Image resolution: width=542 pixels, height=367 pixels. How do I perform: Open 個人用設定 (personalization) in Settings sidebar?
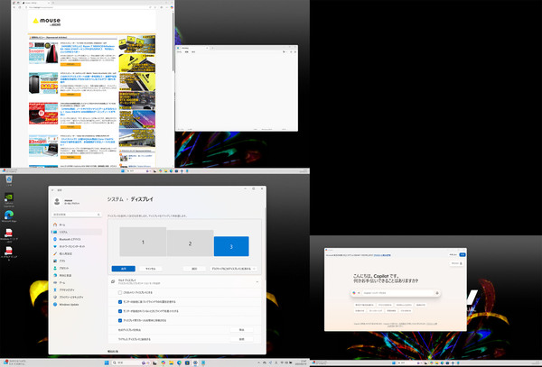76,254
